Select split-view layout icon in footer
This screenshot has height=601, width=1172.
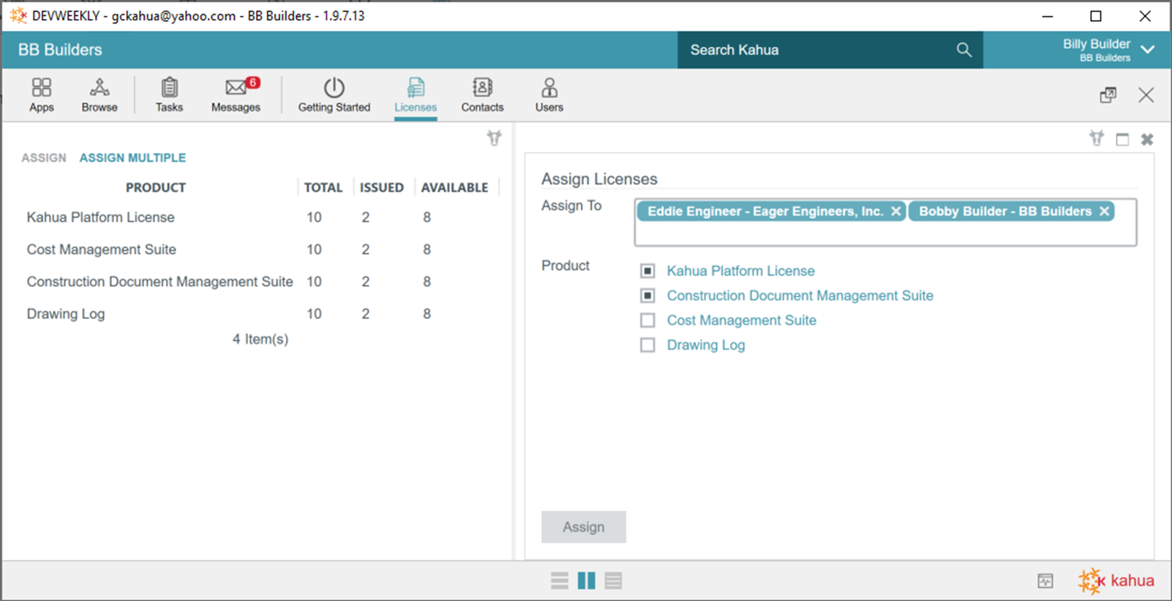click(586, 581)
